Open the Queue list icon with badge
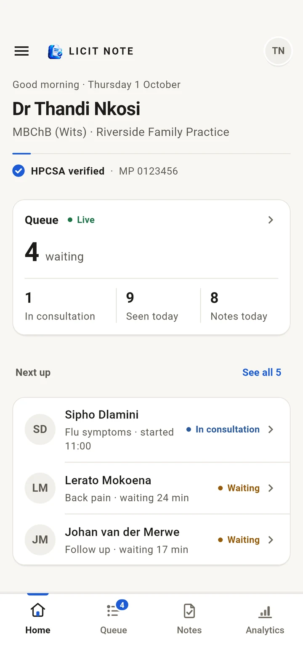The width and height of the screenshot is (303, 658). (x=114, y=610)
